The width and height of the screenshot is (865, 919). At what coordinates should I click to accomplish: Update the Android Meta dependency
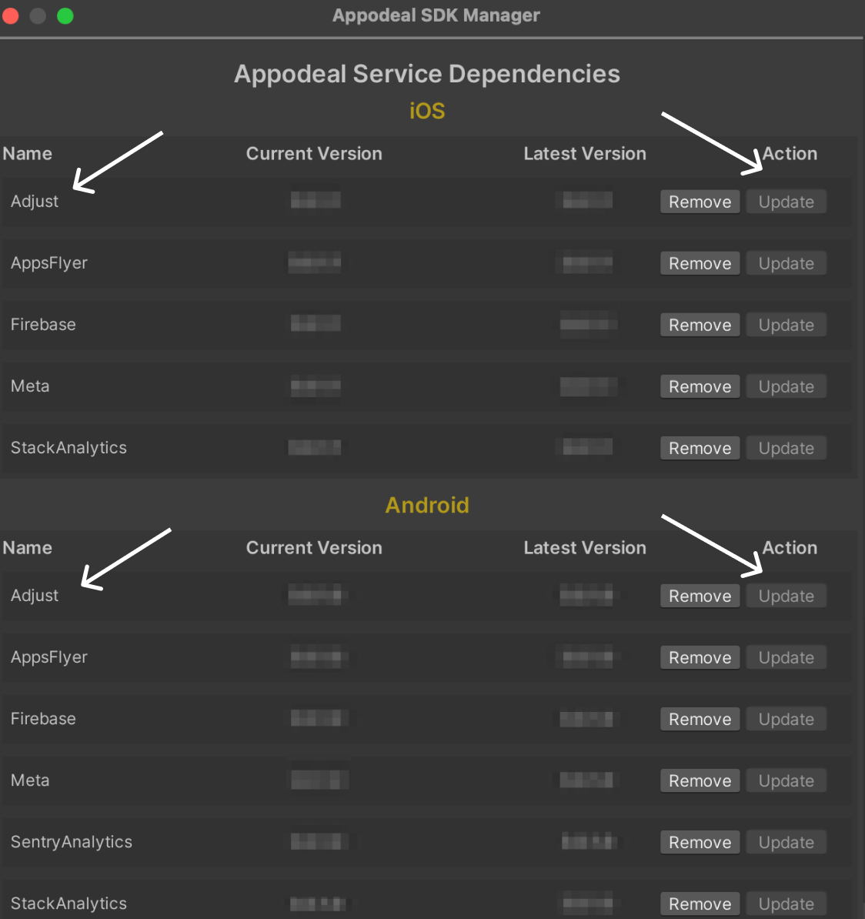(x=786, y=780)
